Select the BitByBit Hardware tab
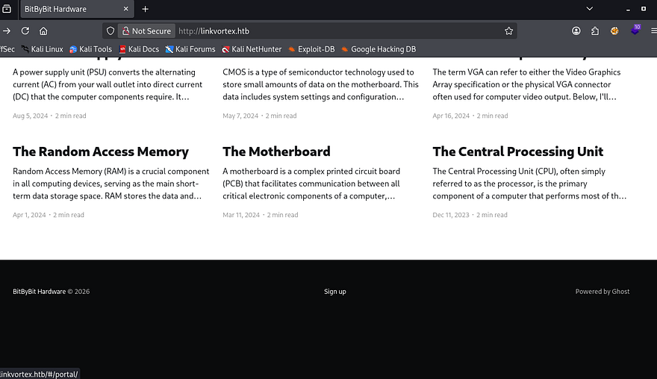The height and width of the screenshot is (379, 657). pos(67,9)
